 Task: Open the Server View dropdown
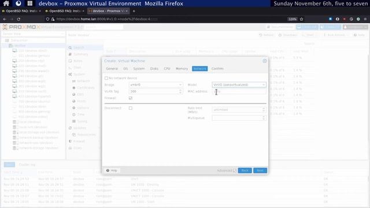click(33, 34)
